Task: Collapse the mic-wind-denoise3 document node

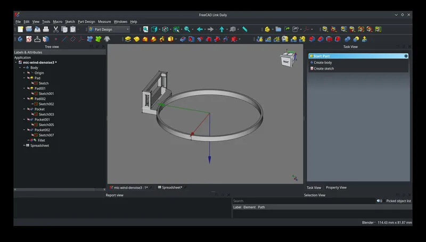Action: [x=16, y=62]
